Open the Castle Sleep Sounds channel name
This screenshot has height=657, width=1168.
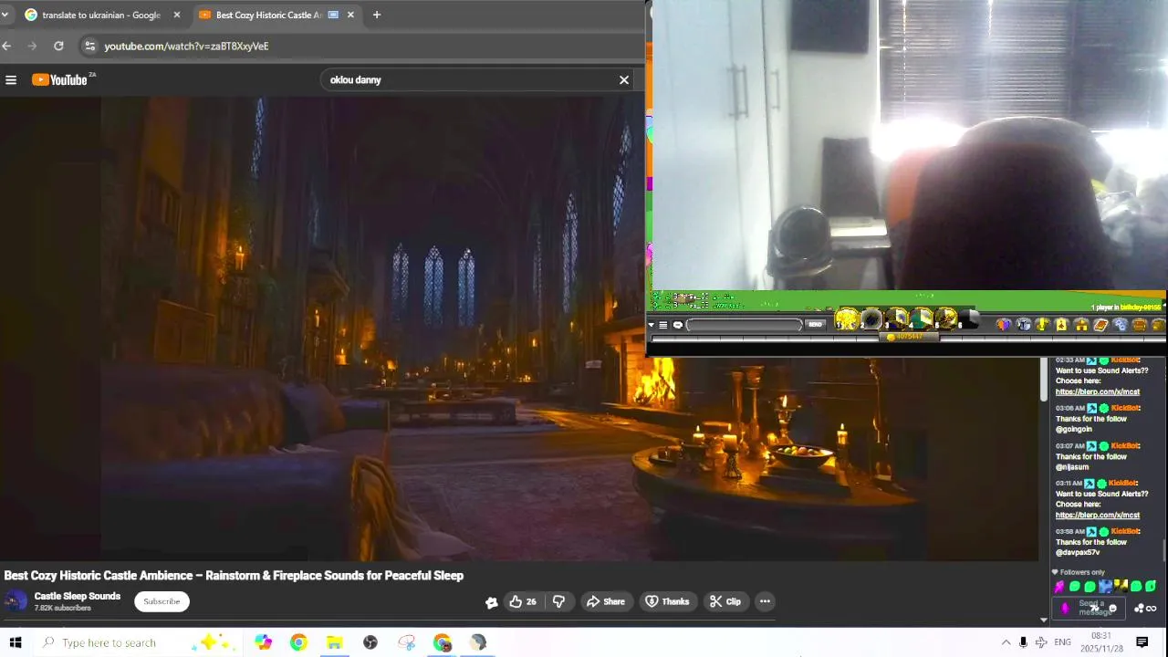click(x=78, y=596)
